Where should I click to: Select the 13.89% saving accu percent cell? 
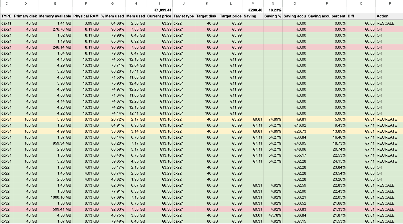[327, 131]
